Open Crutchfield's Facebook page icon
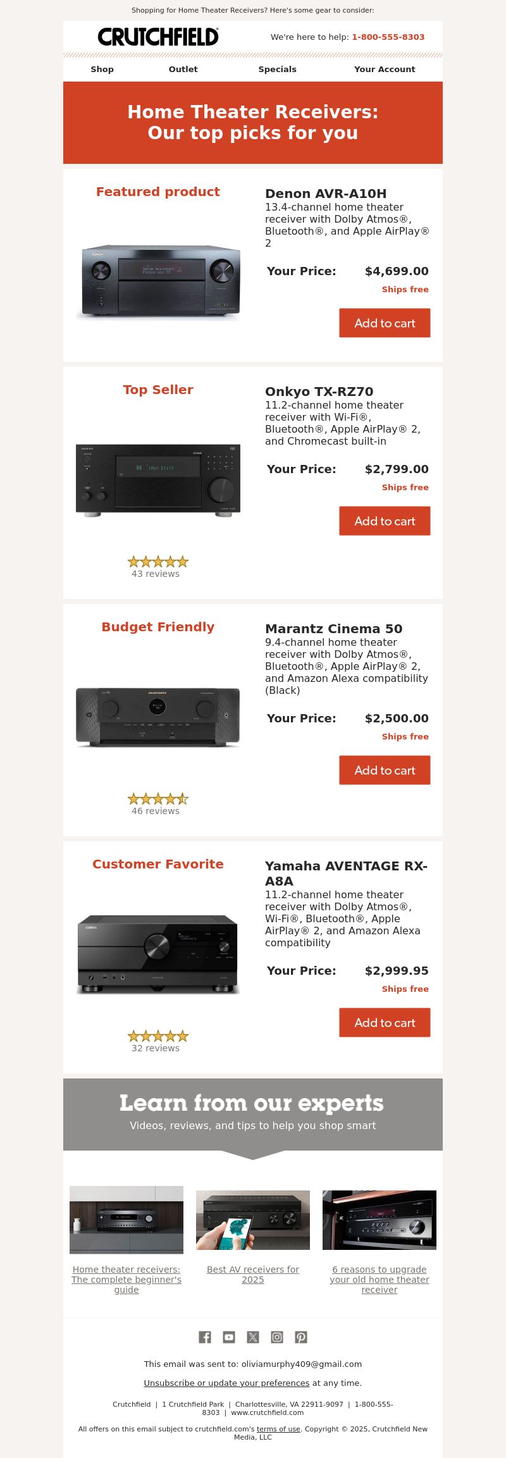The height and width of the screenshot is (1458, 506). click(205, 1337)
